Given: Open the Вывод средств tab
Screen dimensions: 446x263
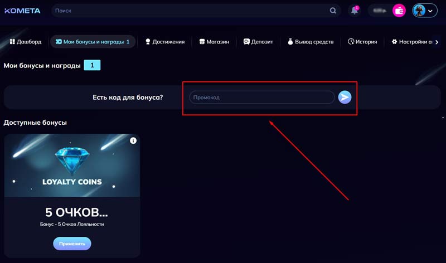Looking at the screenshot, I should (311, 42).
